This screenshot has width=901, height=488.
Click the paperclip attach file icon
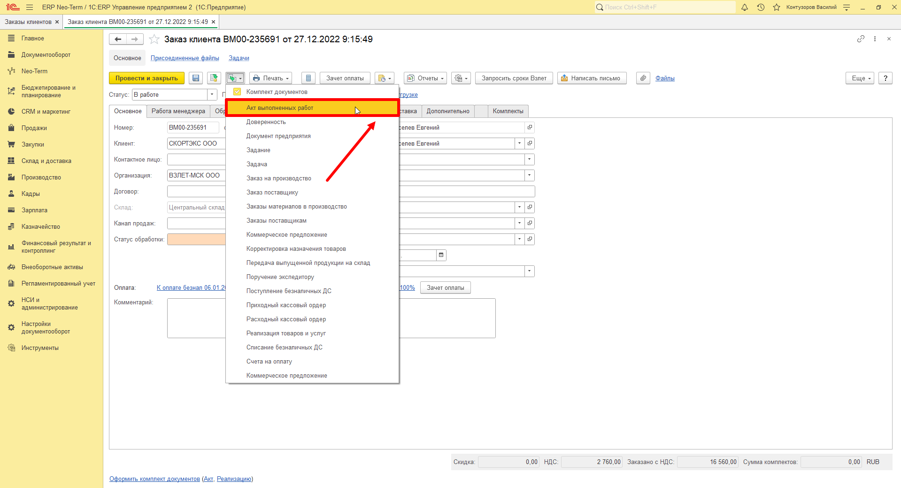[643, 78]
